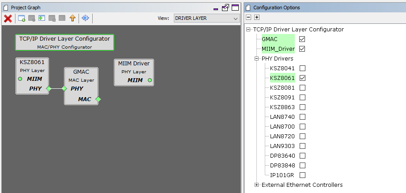This screenshot has height=193, width=406.
Task: Select the GMAC MAC Layer block
Action: (x=81, y=86)
